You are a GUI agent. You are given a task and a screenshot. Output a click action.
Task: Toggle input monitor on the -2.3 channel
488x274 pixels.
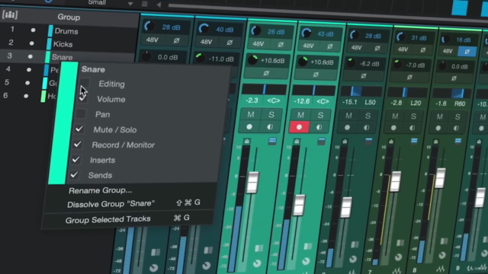(x=270, y=127)
